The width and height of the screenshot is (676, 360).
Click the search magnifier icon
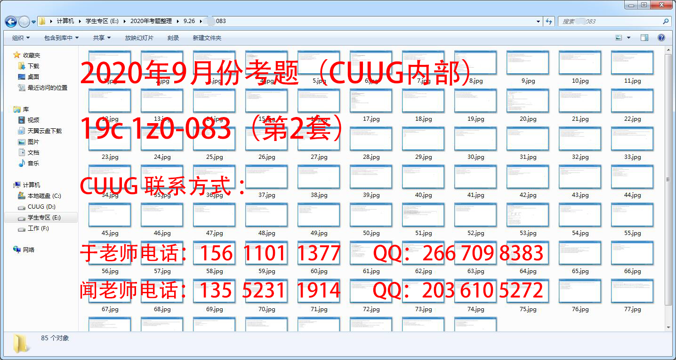coord(666,21)
